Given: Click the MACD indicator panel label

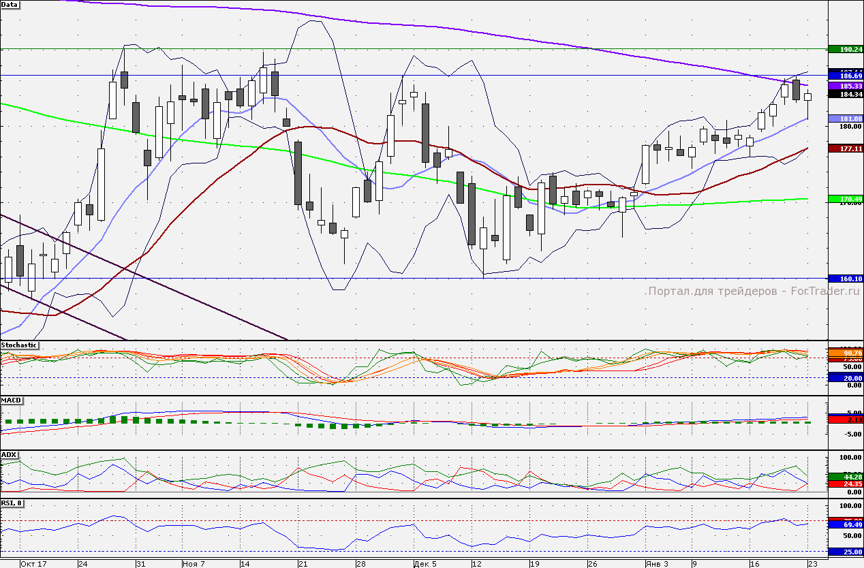Looking at the screenshot, I should tap(12, 400).
